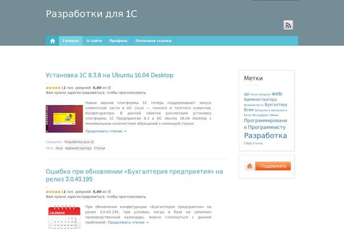Choose the telegram tag in Метки cloud
The width and height of the screenshot is (344, 229).
coord(264,94)
